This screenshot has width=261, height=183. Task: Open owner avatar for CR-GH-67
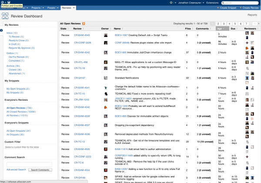pos(106,78)
